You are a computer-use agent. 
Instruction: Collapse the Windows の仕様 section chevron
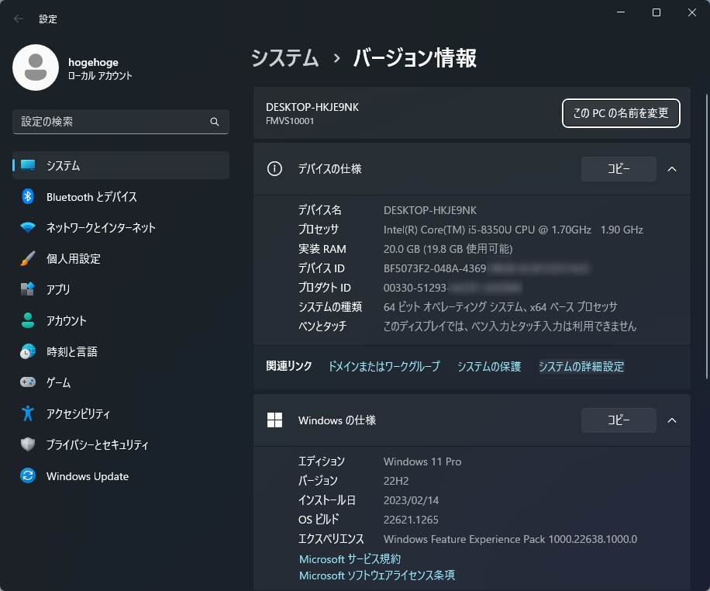pyautogui.click(x=672, y=420)
